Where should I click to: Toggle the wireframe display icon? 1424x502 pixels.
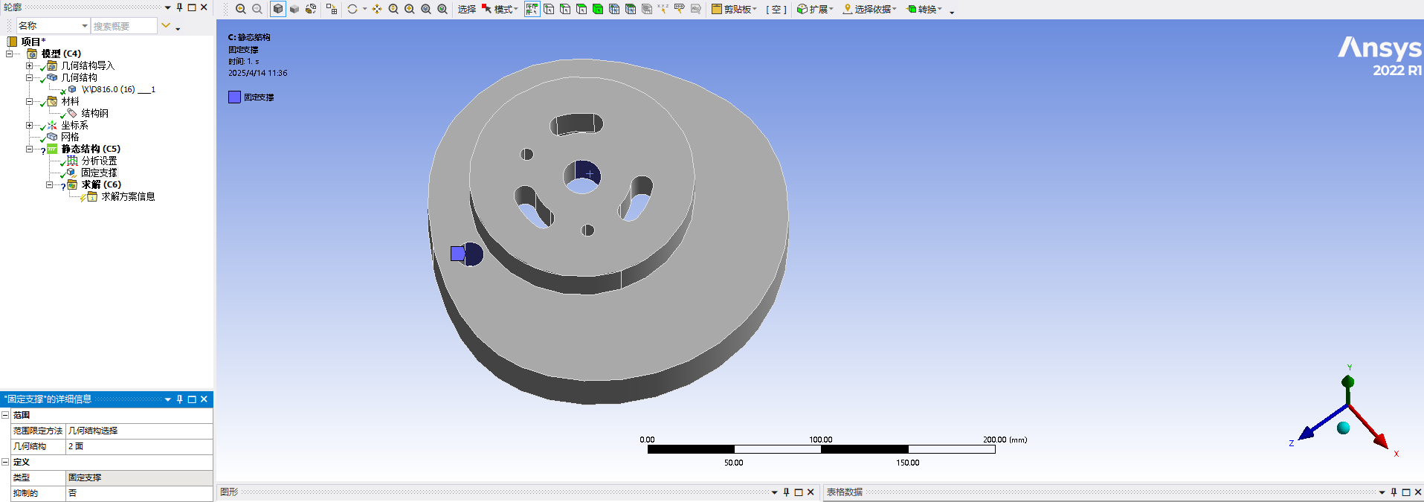coord(311,9)
